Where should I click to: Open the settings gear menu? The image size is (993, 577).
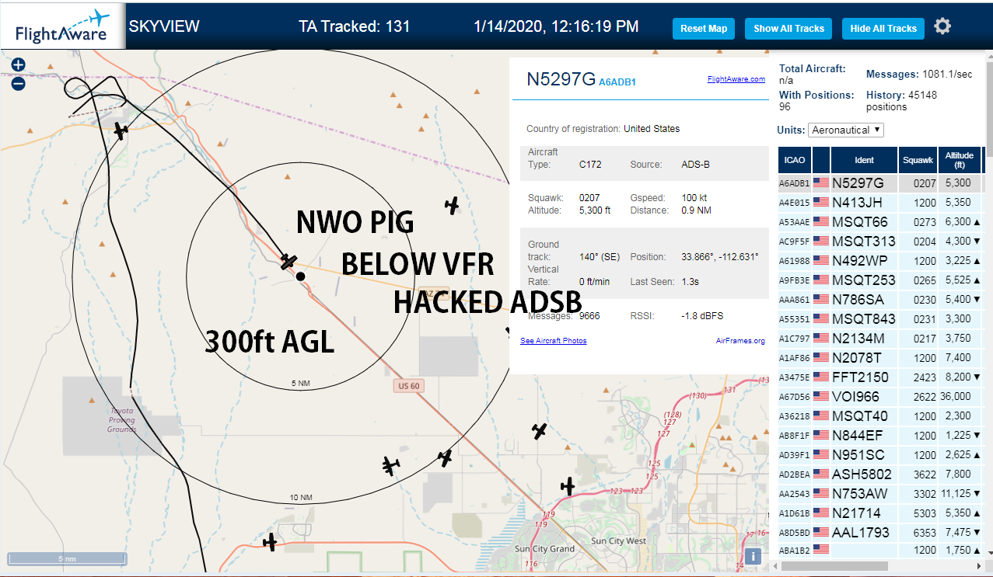click(942, 26)
